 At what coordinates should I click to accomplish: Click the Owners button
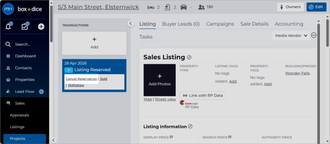click(x=290, y=7)
